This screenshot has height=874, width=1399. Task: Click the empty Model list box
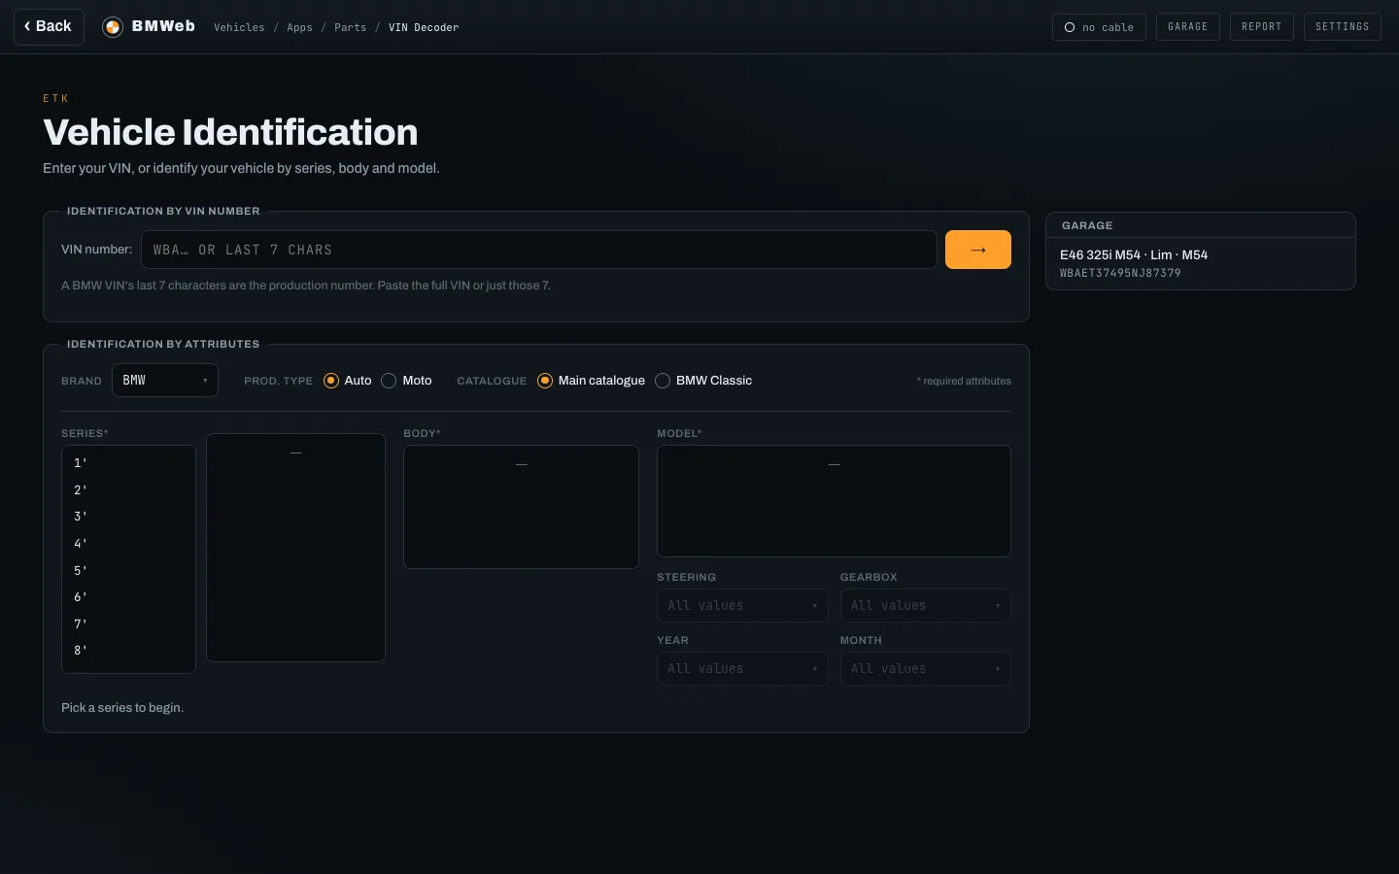(x=834, y=501)
